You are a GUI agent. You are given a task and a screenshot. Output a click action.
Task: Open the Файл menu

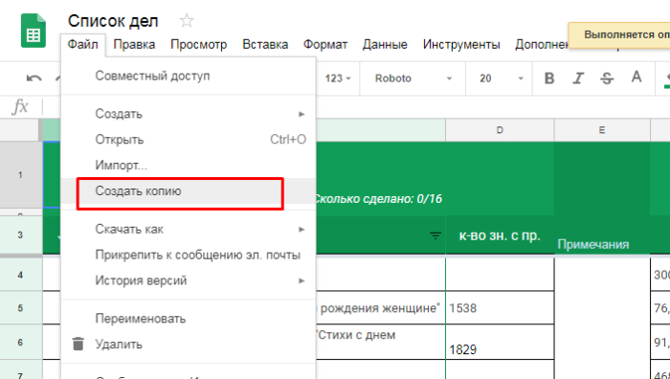coord(83,44)
